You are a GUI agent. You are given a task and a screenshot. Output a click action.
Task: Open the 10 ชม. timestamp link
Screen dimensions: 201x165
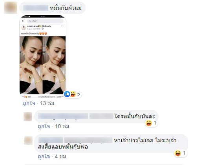click(63, 126)
